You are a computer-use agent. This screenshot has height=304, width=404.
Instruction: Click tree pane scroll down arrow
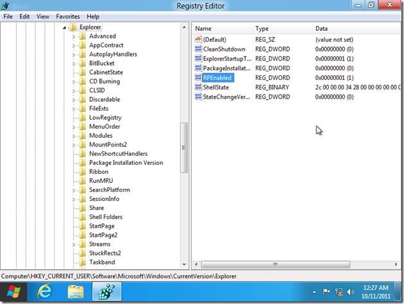click(184, 264)
